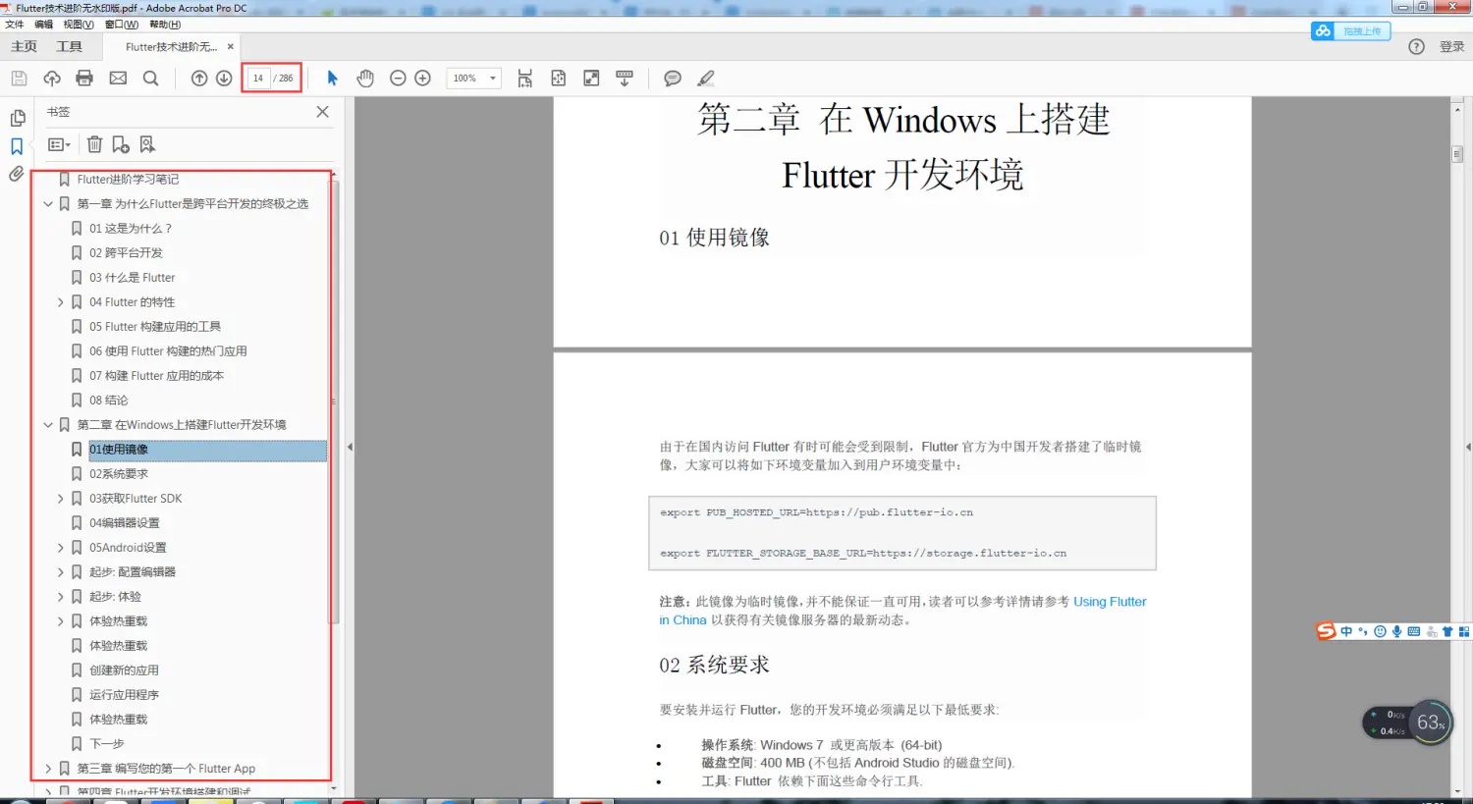Jump to bookmark 05 Flutter 构建应用的工具
Viewport: 1473px width, 804px height.
[155, 327]
